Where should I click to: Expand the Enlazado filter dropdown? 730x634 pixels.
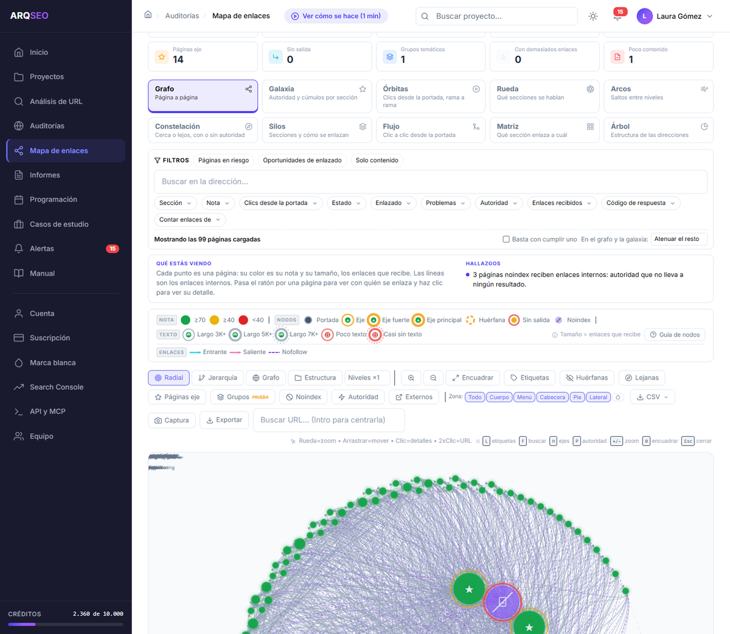(x=393, y=203)
